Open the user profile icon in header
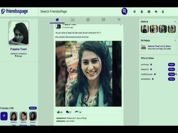 (163, 11)
